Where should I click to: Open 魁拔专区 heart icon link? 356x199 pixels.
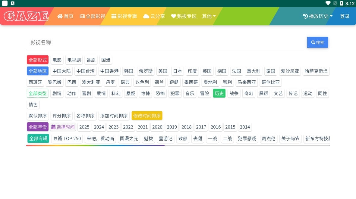pos(184,16)
